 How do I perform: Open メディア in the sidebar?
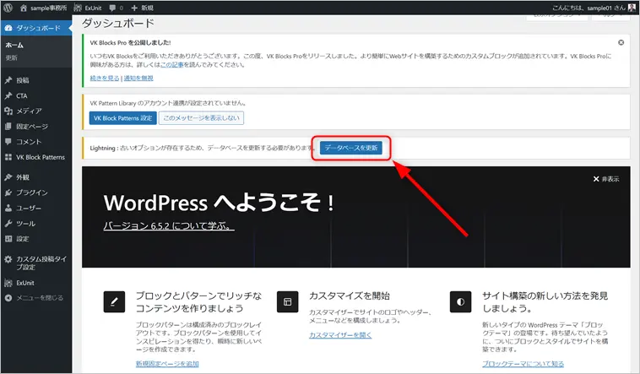(x=29, y=111)
